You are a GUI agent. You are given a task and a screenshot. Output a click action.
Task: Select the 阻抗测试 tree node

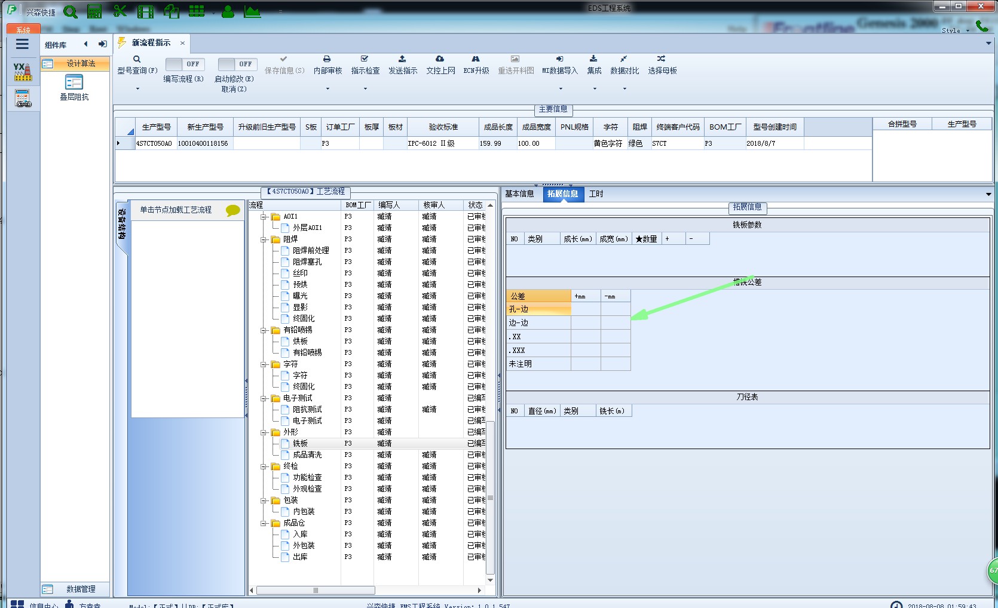[x=307, y=410]
